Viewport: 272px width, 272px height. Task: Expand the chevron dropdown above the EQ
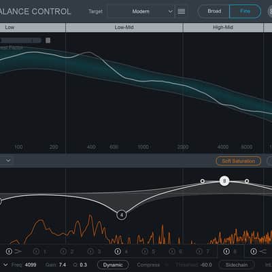click(8, 160)
